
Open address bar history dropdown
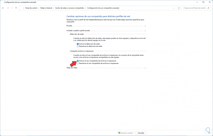(x=174, y=8)
